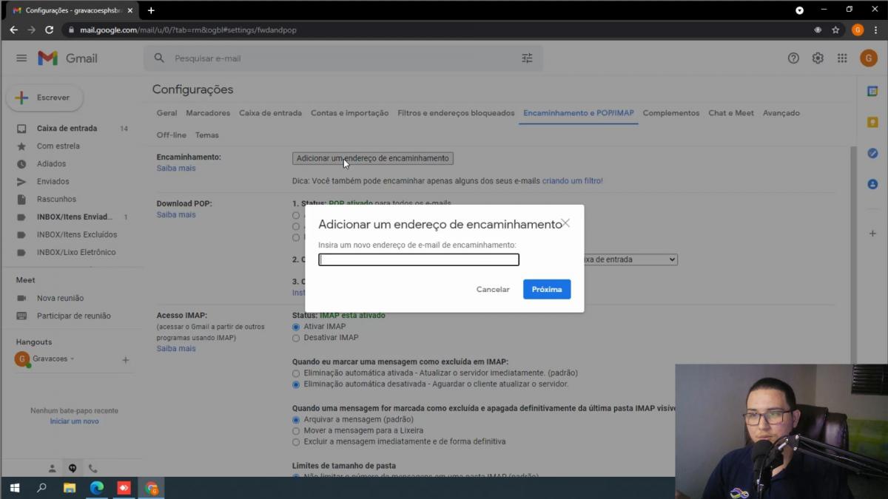Open the Settings gear icon
The width and height of the screenshot is (888, 499).
click(x=818, y=58)
